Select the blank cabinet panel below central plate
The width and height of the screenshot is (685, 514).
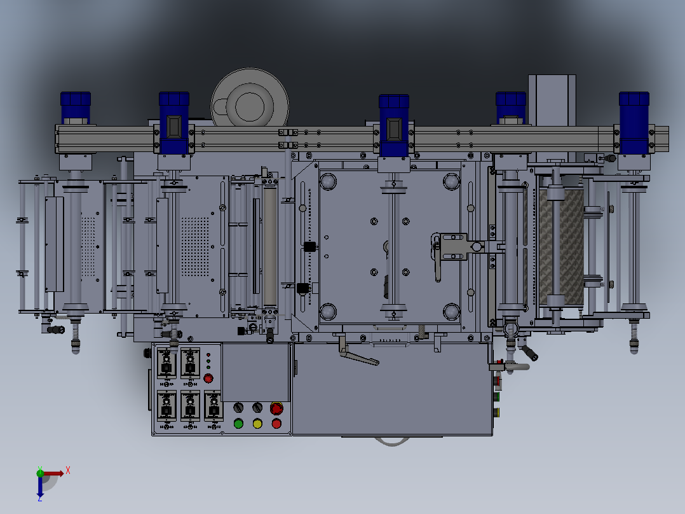(392, 389)
